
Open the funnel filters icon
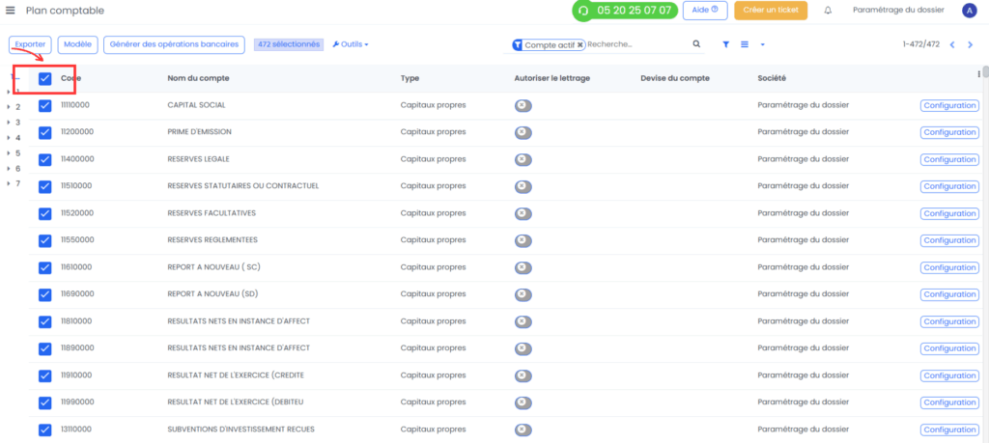(726, 44)
